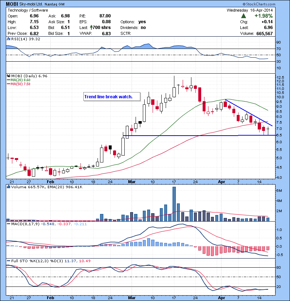Click the 6.5 price scale label at support

(279, 135)
